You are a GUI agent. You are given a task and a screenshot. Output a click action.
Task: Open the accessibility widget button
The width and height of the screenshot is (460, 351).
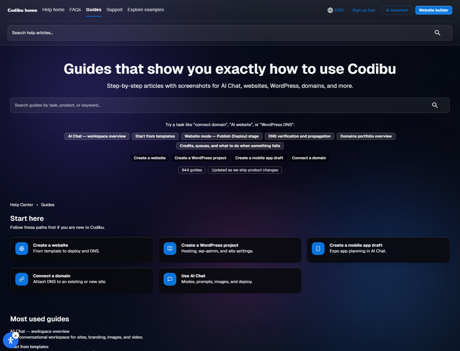(x=11, y=340)
